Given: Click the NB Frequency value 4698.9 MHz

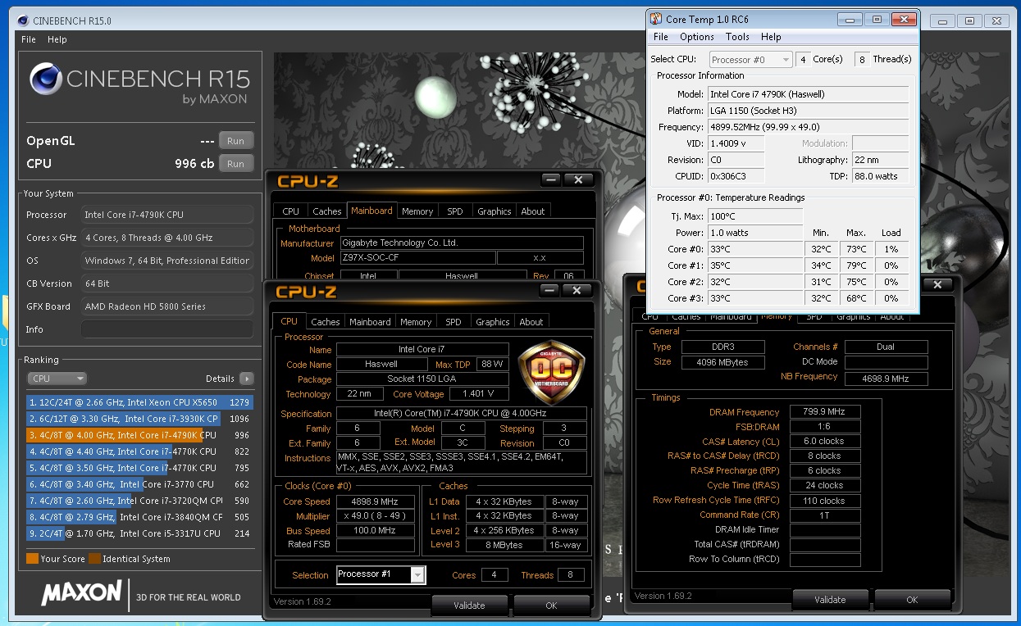Looking at the screenshot, I should pyautogui.click(x=886, y=379).
